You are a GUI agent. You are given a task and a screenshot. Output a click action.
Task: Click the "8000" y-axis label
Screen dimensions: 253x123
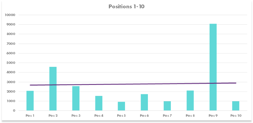(x=11, y=34)
